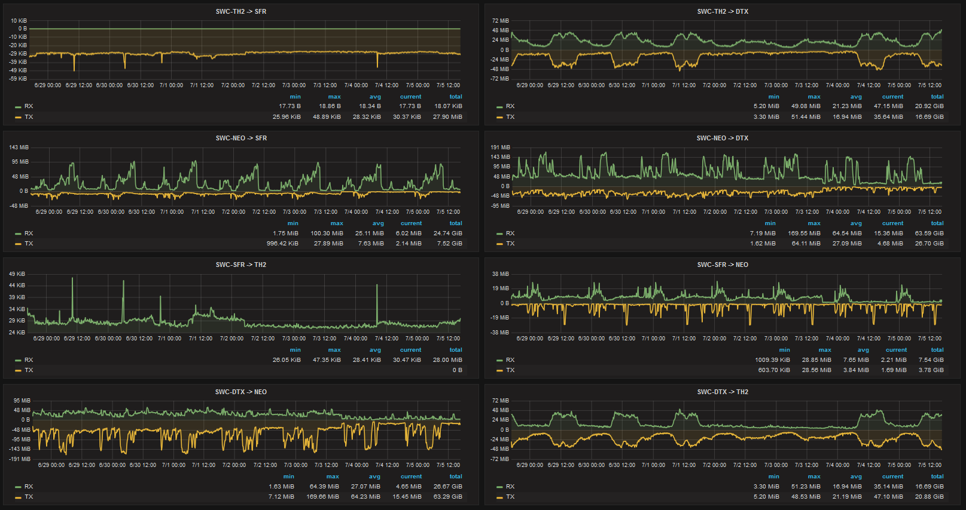Click the 169.55 MiB RX max value
The width and height of the screenshot is (966, 510).
pyautogui.click(x=804, y=234)
